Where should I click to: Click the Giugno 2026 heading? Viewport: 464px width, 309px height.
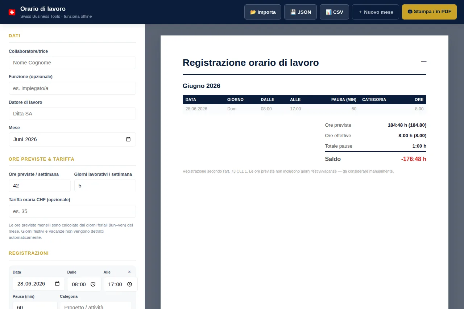pos(202,86)
